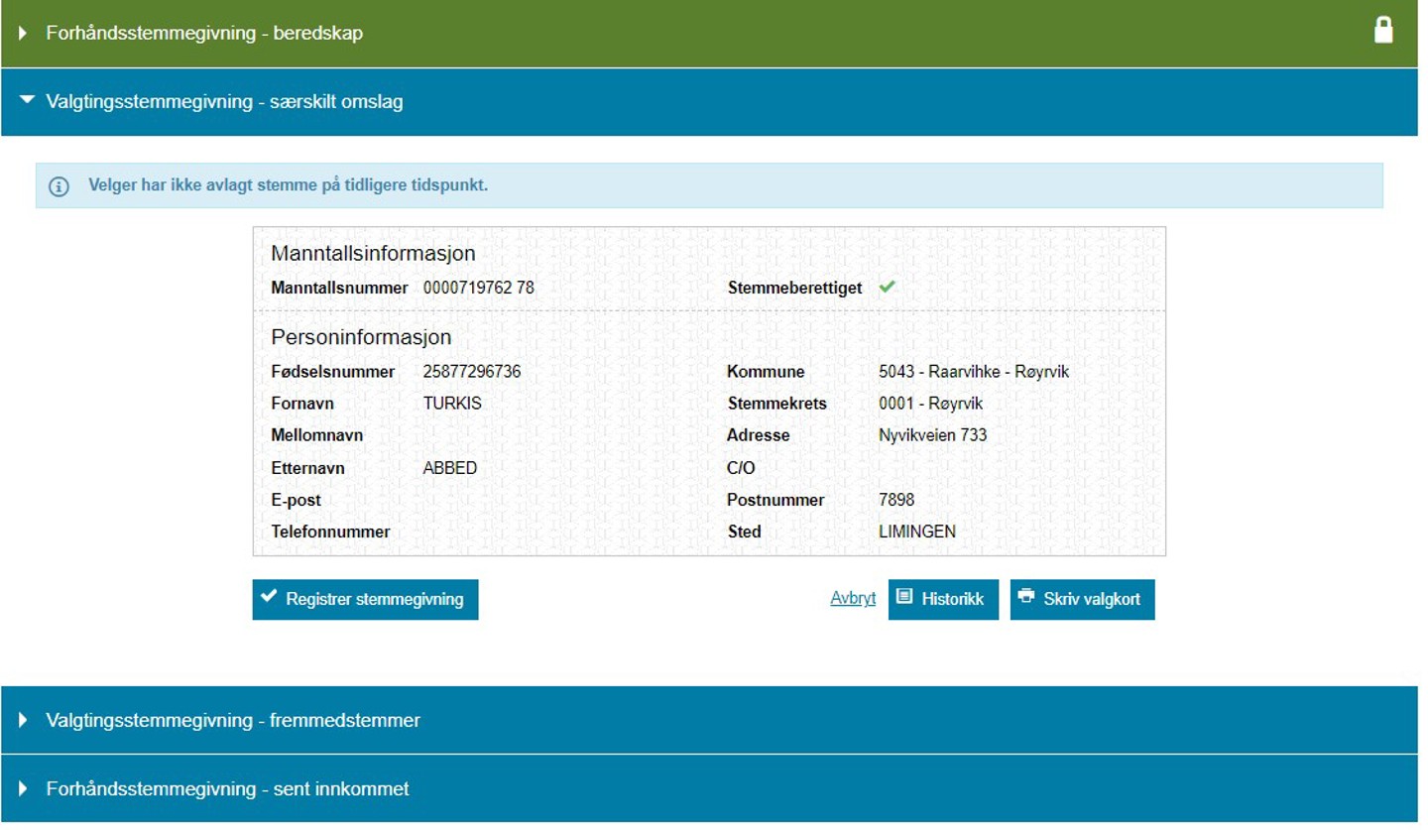Click the padlock icon in the green bar
1428x830 pixels.
click(1383, 30)
